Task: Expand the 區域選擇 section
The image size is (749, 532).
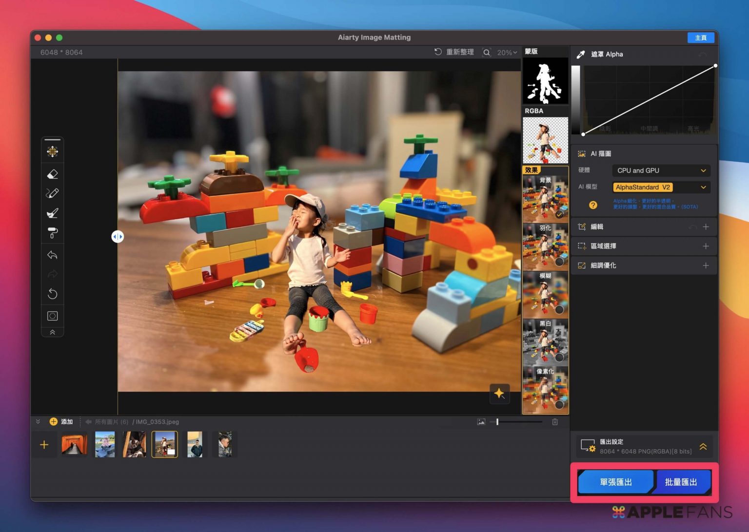Action: coord(705,246)
